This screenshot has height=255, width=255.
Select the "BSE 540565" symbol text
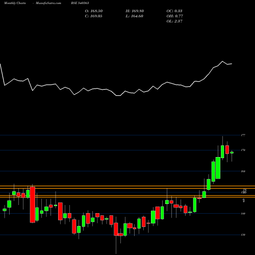[x=80, y=3]
